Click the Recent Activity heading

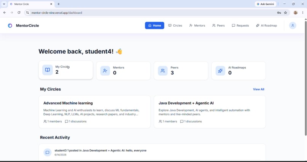pyautogui.click(x=55, y=137)
